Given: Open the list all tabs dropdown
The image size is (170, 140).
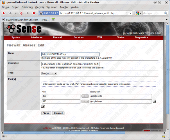Looking at the screenshot, I should 167,19.
